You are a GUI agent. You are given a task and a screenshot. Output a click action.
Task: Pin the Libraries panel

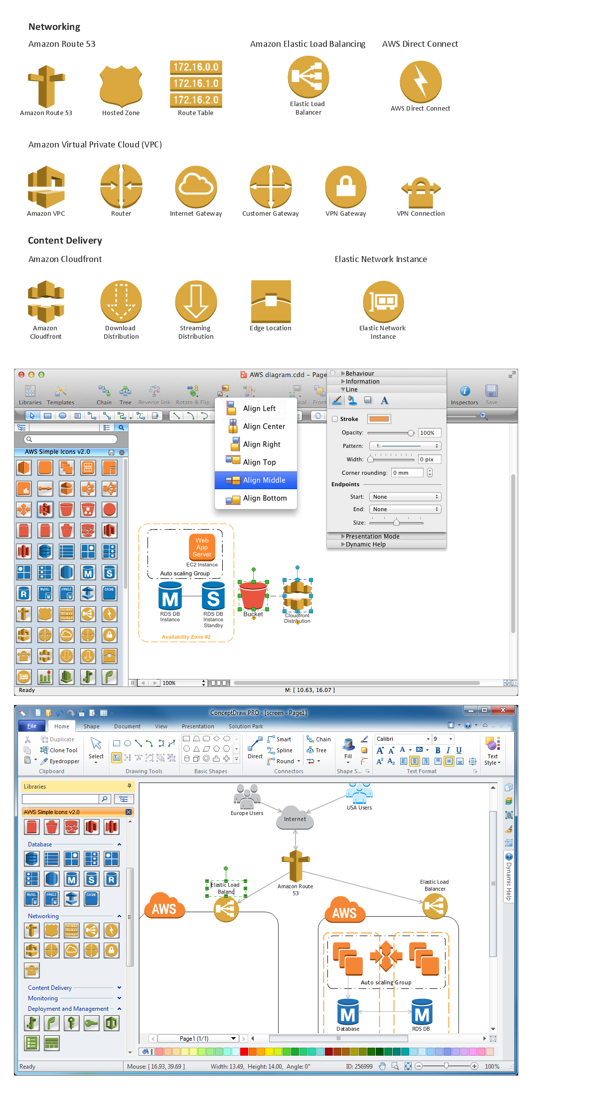click(129, 786)
